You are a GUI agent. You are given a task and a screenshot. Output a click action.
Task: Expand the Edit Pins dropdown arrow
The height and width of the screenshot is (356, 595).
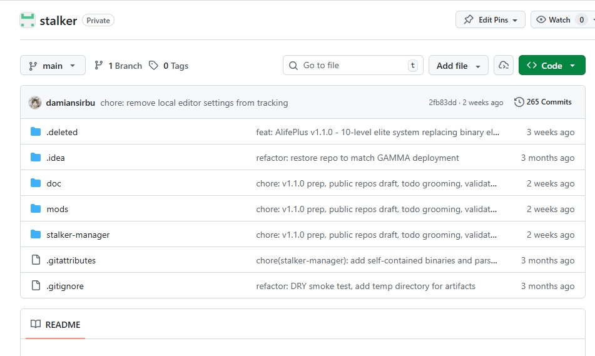pos(515,21)
